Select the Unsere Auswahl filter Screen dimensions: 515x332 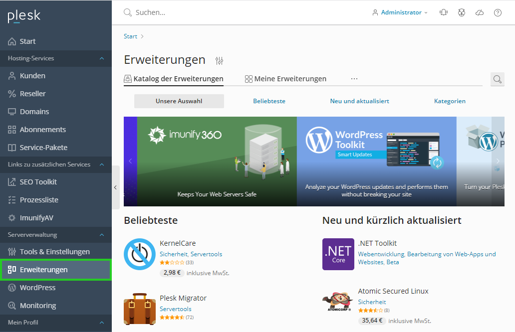coord(179,101)
